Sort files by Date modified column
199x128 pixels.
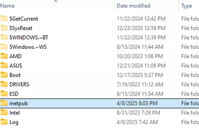click(133, 6)
